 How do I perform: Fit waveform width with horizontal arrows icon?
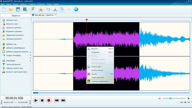coord(182,102)
